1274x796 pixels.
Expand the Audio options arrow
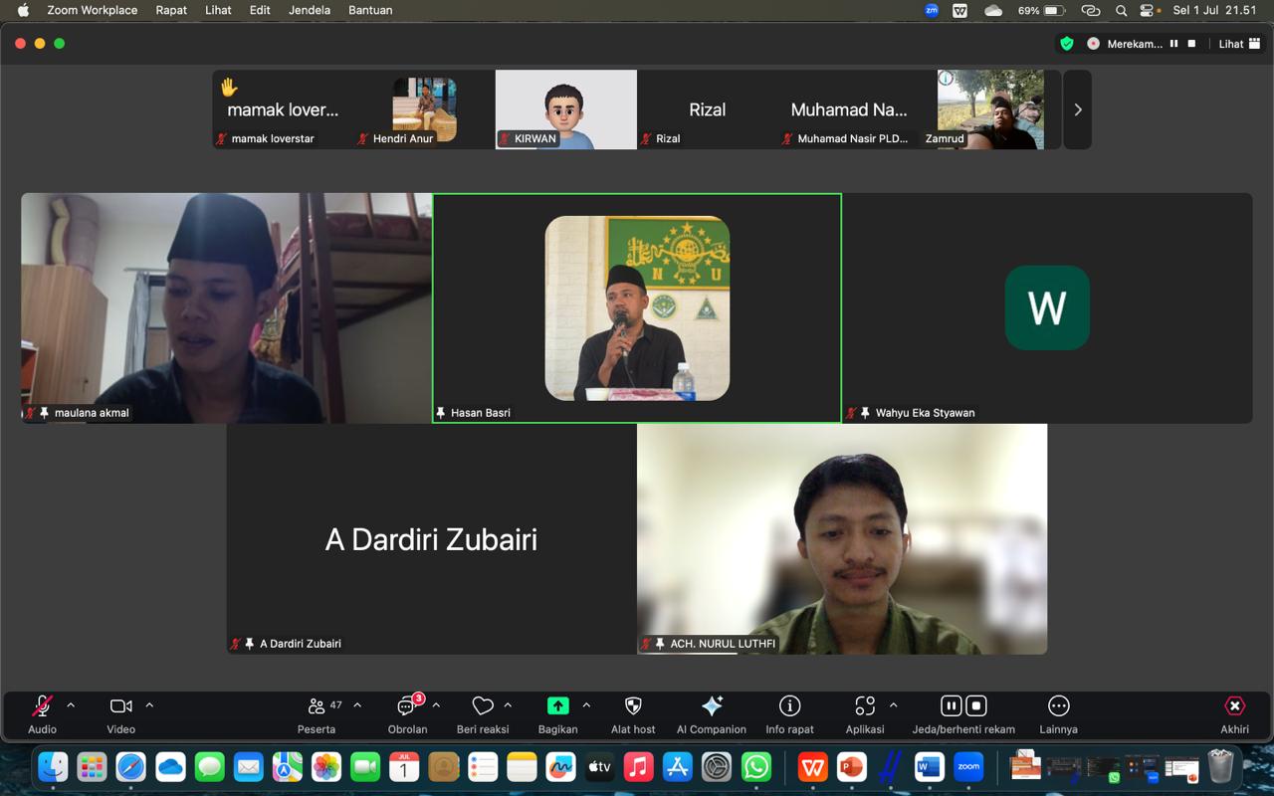click(x=71, y=705)
